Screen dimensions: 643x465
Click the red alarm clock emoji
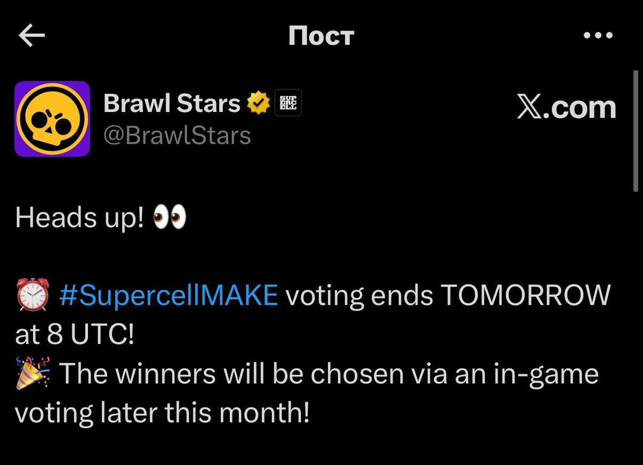click(x=33, y=295)
